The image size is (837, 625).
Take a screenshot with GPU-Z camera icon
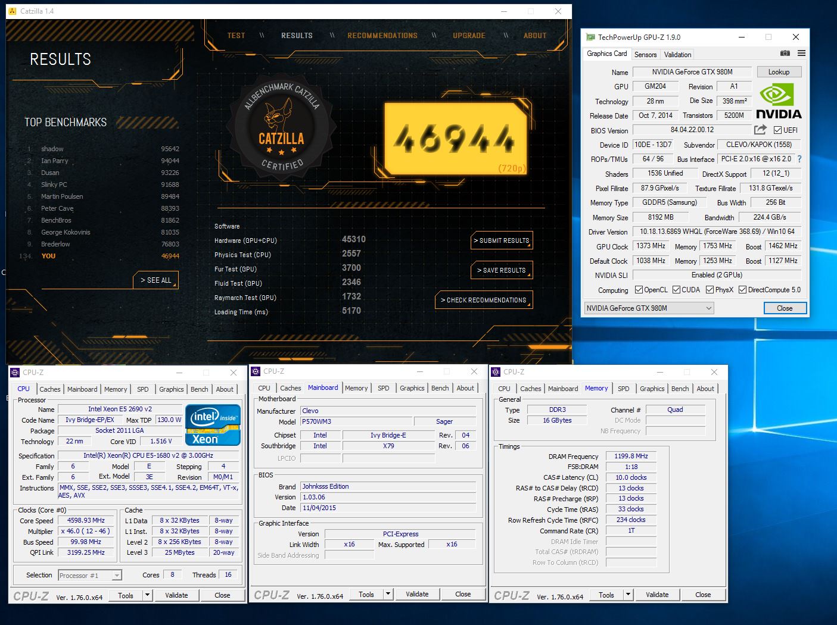coord(785,53)
